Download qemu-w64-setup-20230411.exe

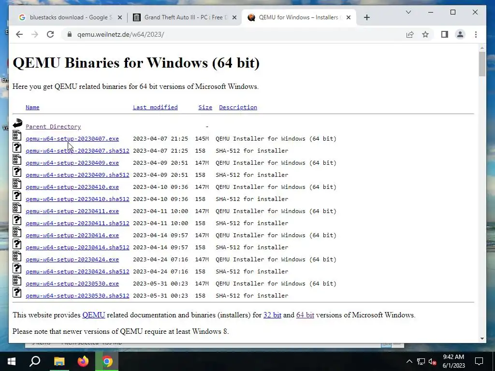click(73, 211)
